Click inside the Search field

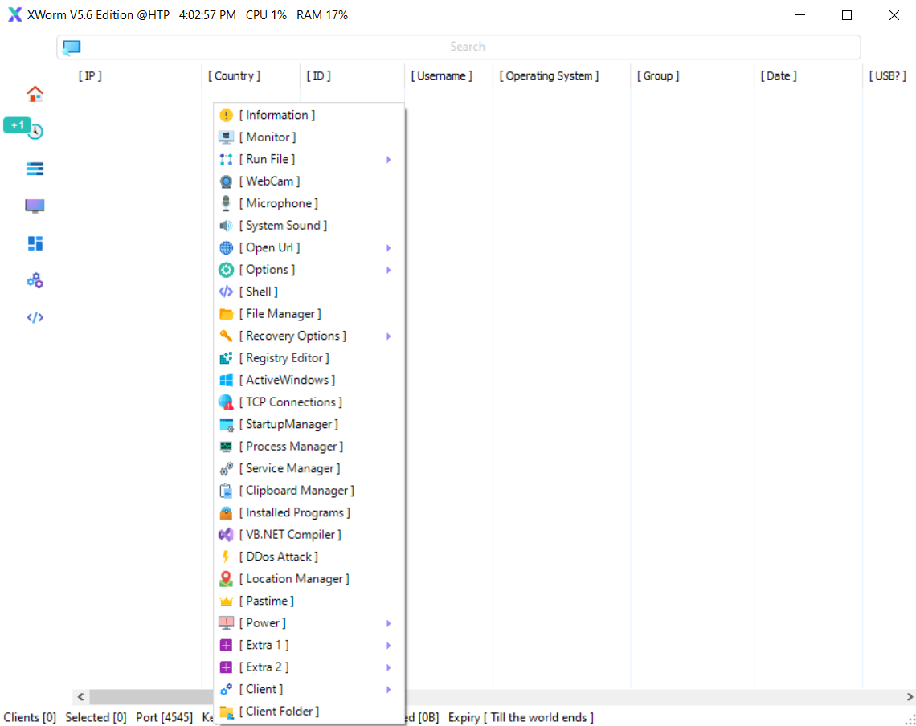467,47
